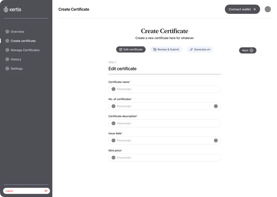The height and width of the screenshot is (197, 277).
Task: Click the Settings sidebar icon
Action: pyautogui.click(x=7, y=68)
